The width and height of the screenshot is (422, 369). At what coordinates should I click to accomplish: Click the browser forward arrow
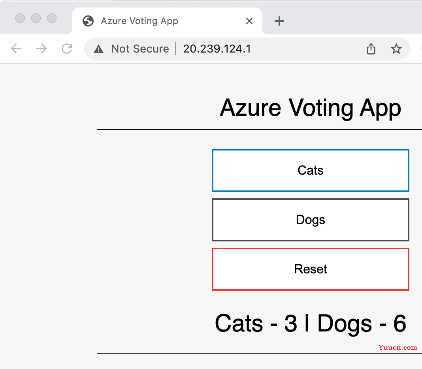click(41, 49)
